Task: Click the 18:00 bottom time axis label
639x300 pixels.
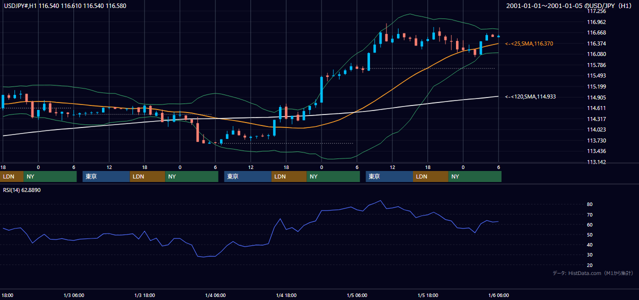Action: [7, 295]
